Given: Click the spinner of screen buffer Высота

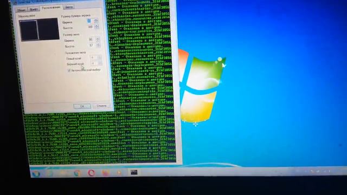Looking at the screenshot, I should [x=97, y=27].
